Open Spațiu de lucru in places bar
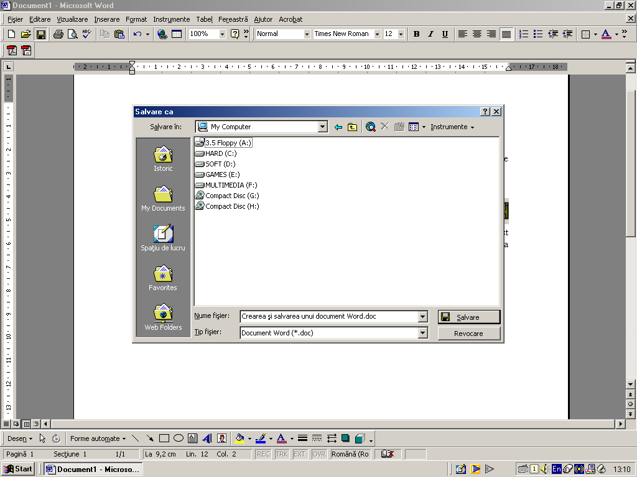Screen dimensions: 637x477 click(163, 238)
